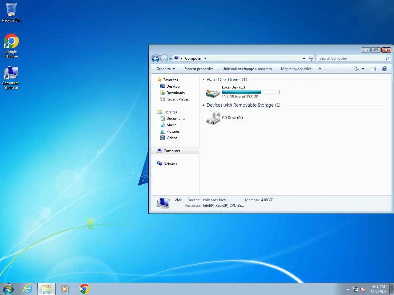The width and height of the screenshot is (394, 295).
Task: Select Network in navigation pane
Action: click(x=170, y=164)
